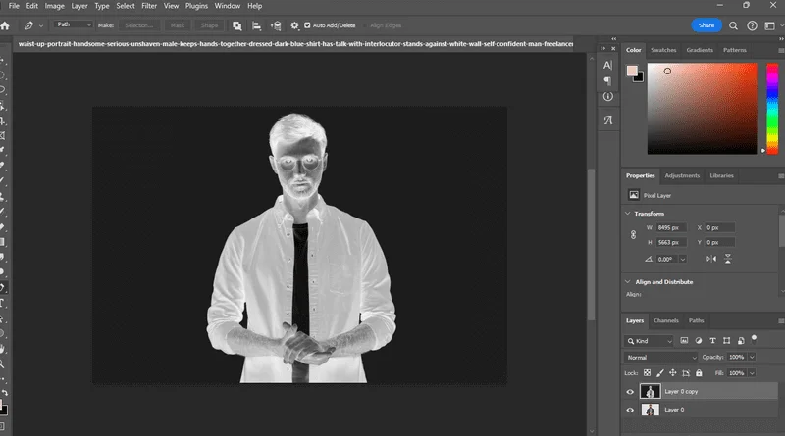Click lock image pixels brush icon

point(659,373)
